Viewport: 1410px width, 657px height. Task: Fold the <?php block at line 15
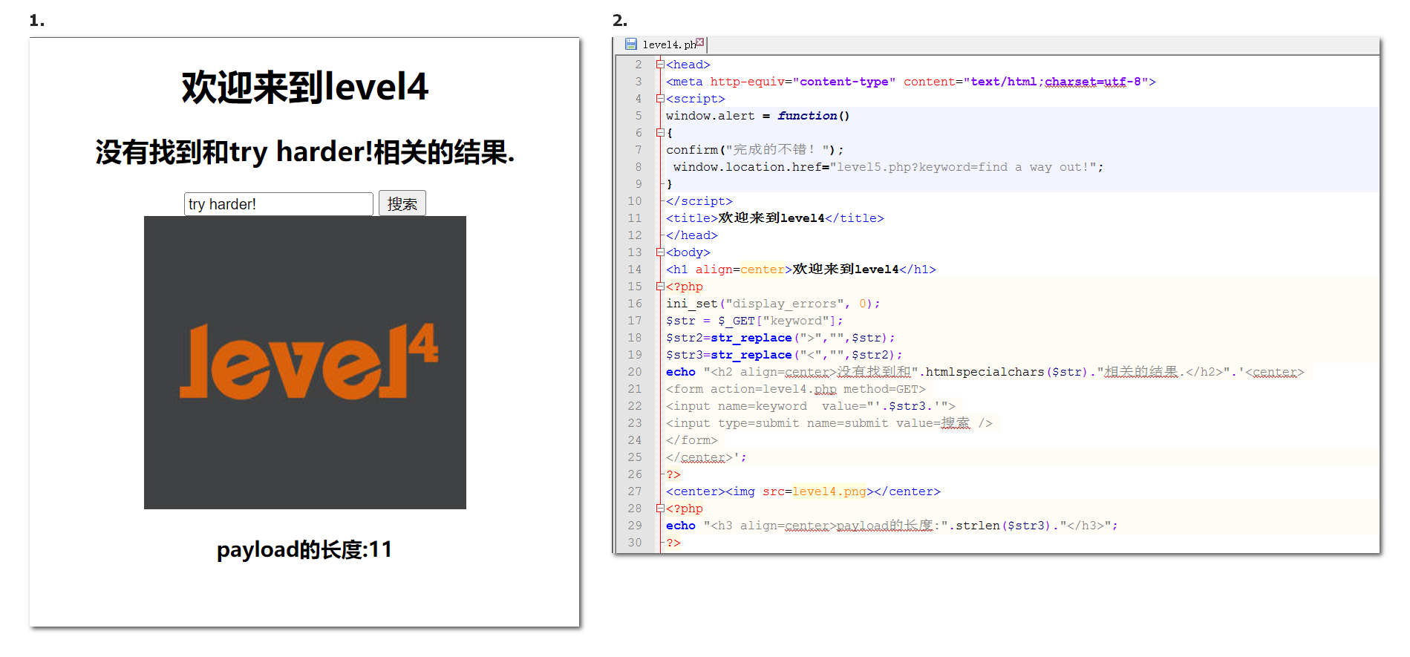[x=660, y=287]
